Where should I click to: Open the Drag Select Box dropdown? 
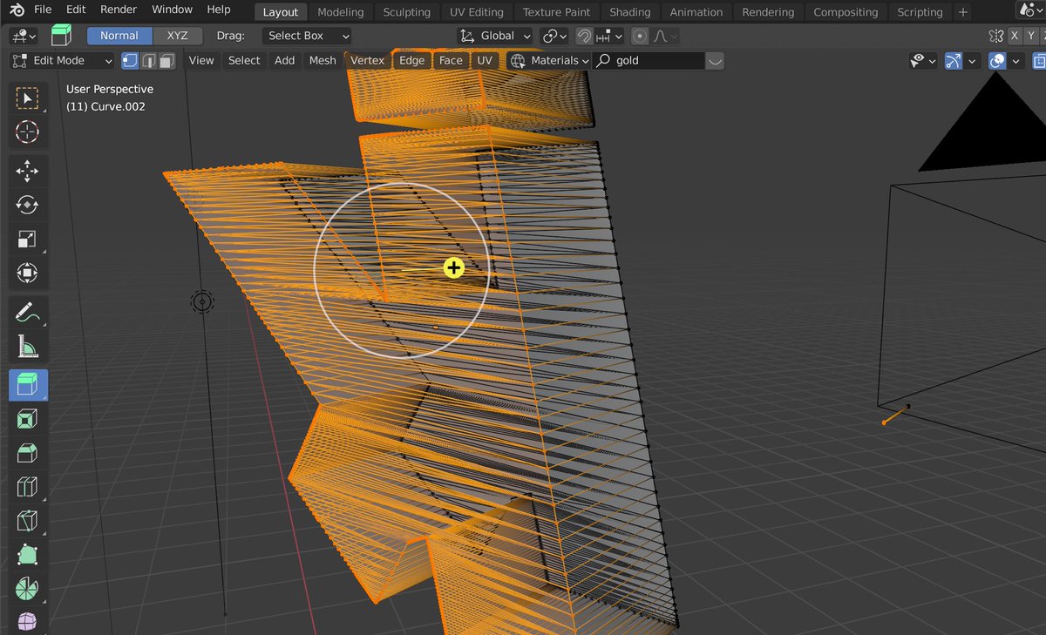click(x=306, y=37)
